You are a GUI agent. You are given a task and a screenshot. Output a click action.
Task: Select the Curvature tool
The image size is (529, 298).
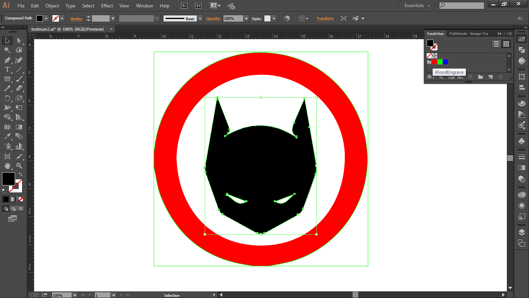tap(19, 60)
